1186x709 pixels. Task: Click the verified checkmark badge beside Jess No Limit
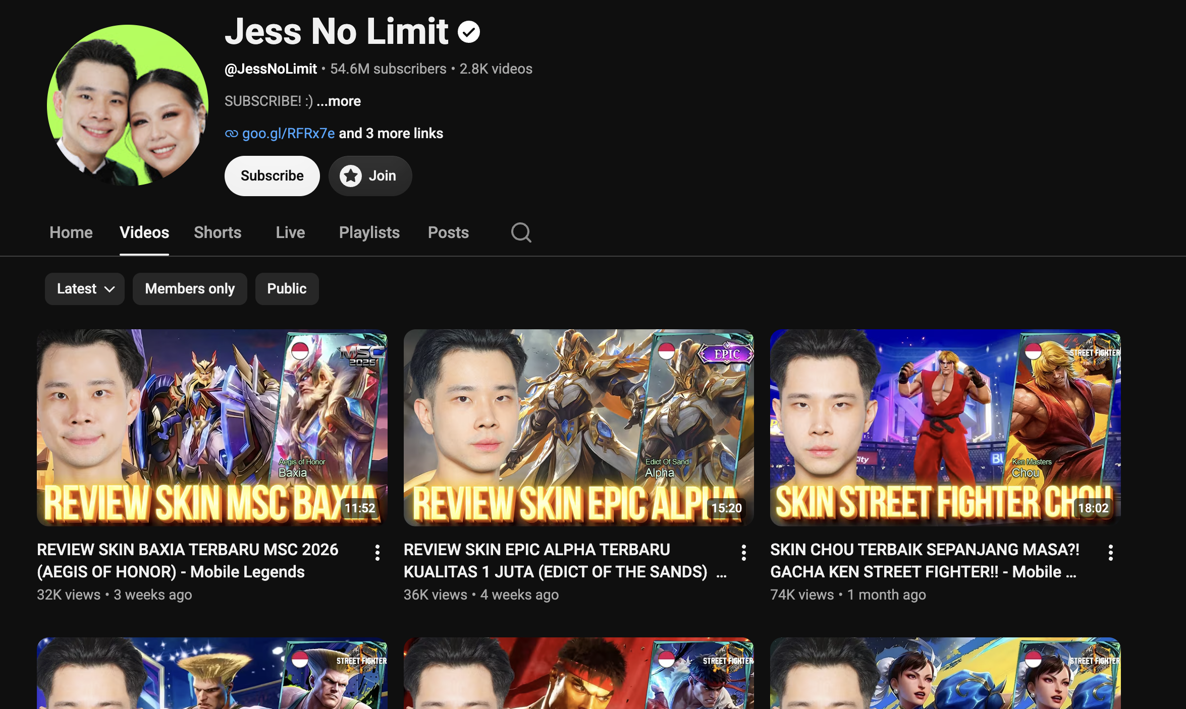pyautogui.click(x=469, y=32)
